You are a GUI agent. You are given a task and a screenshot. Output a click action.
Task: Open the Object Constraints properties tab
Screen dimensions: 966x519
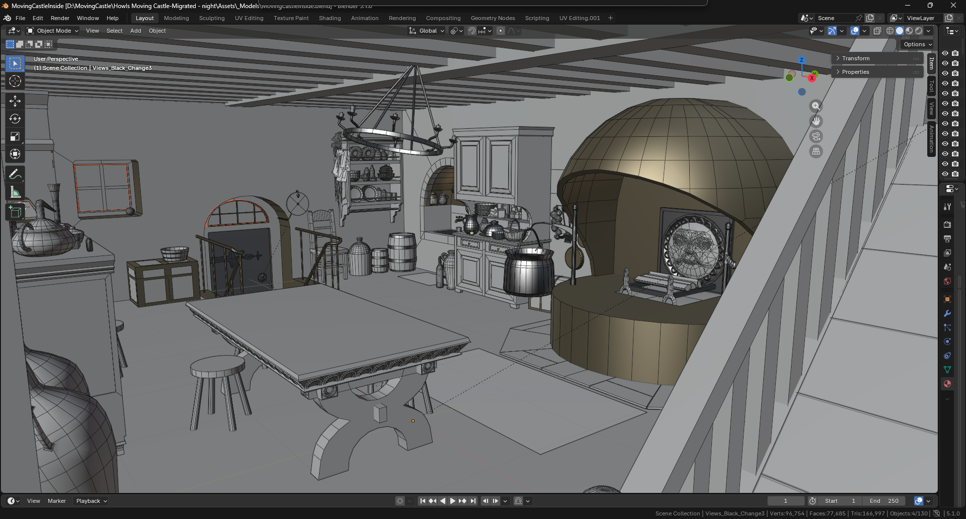(947, 356)
